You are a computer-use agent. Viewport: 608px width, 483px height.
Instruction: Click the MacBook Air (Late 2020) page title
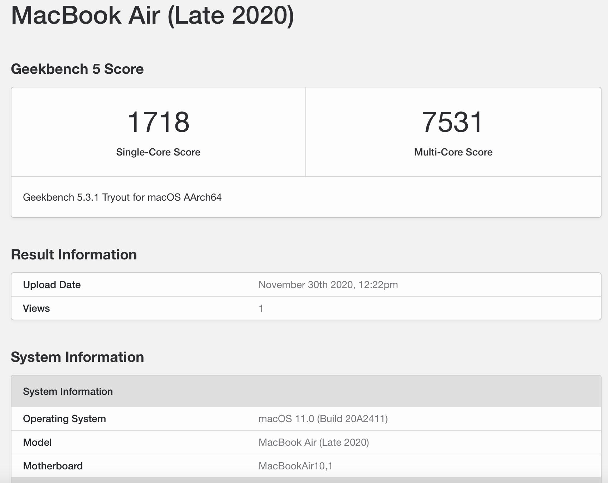coord(153,15)
